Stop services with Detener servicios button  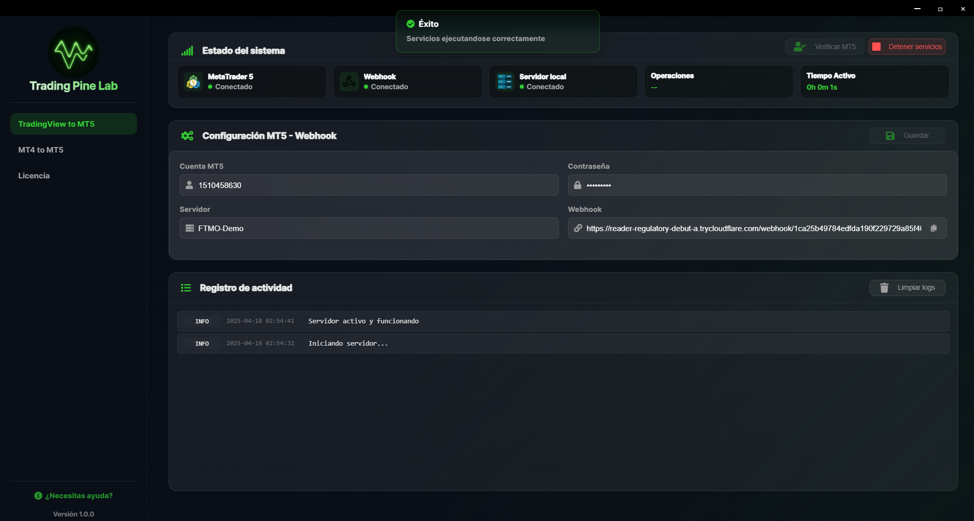pyautogui.click(x=906, y=47)
